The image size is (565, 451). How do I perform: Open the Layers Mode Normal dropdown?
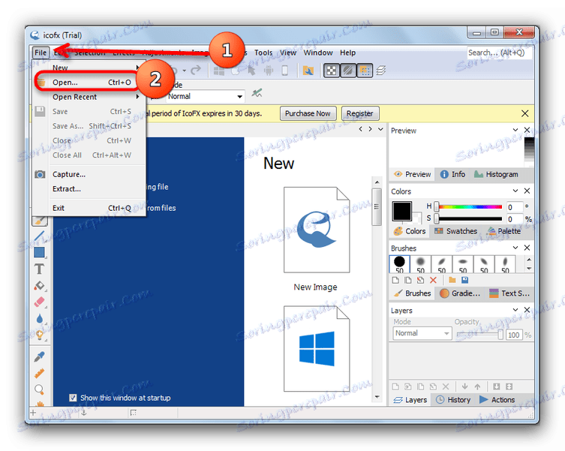(422, 333)
